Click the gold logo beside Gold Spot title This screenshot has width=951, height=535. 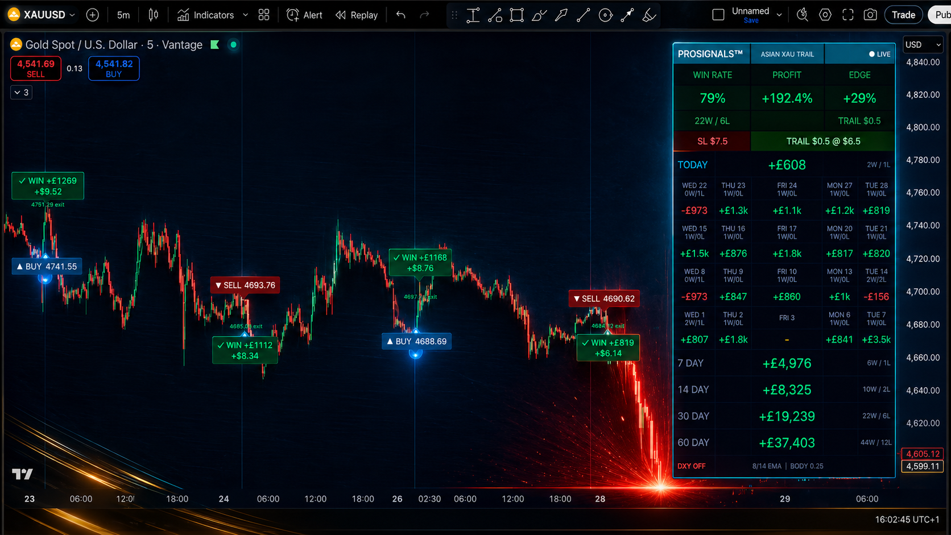tap(16, 44)
